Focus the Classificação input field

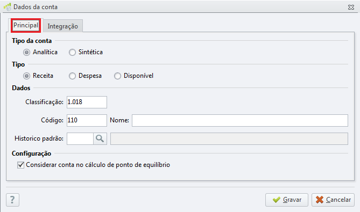87,102
